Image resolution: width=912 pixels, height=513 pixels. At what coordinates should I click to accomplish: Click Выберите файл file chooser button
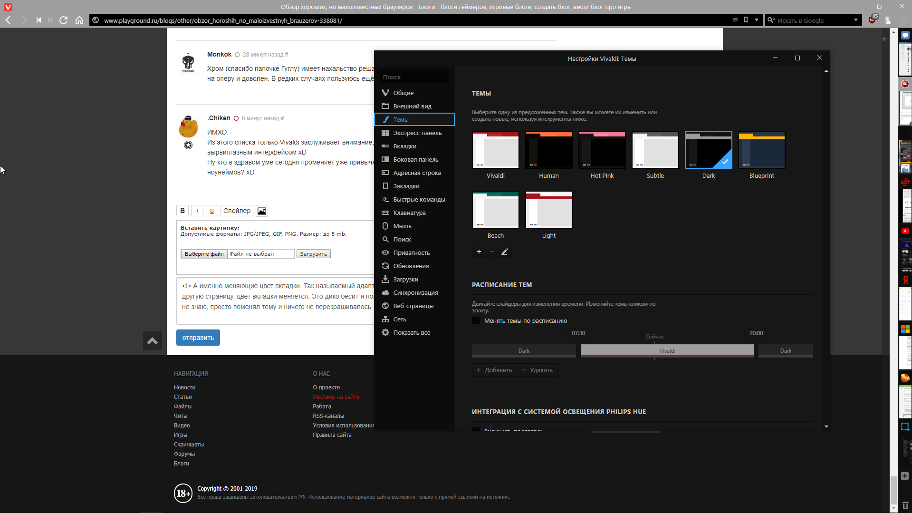coord(204,254)
